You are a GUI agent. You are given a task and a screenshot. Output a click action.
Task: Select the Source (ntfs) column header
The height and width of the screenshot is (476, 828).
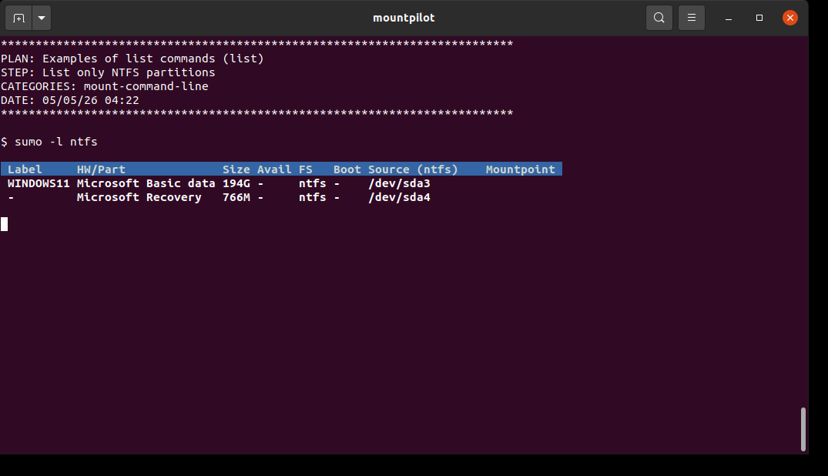(413, 169)
